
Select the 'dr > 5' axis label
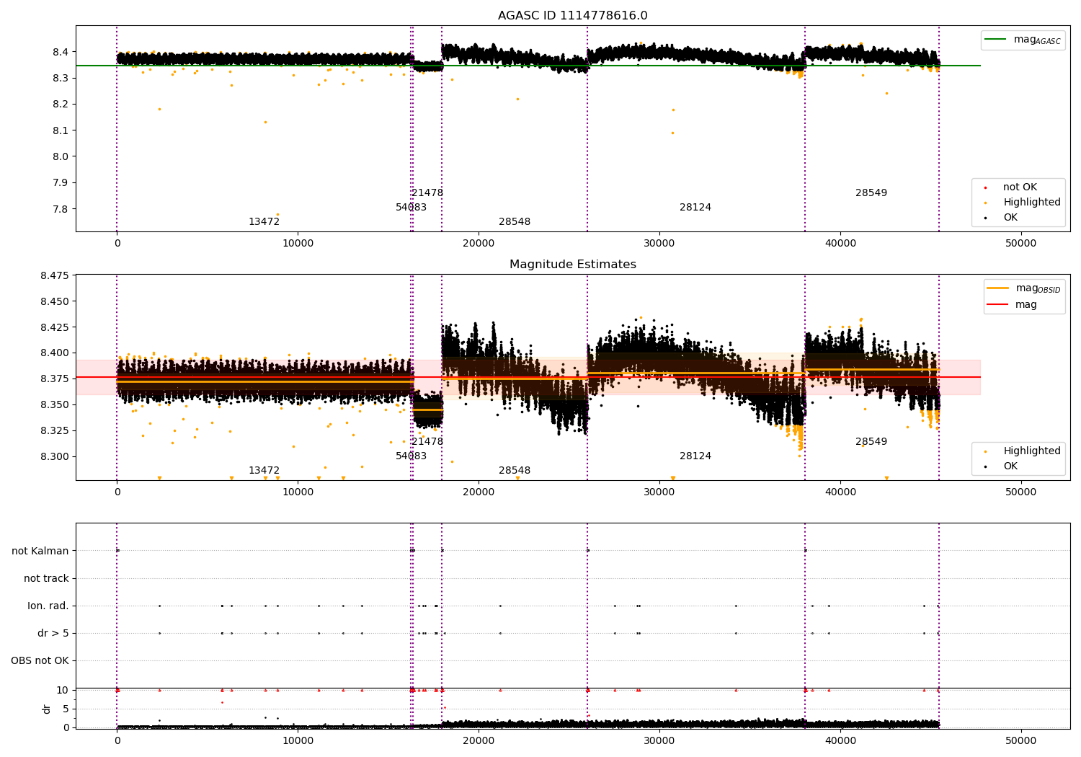click(53, 634)
